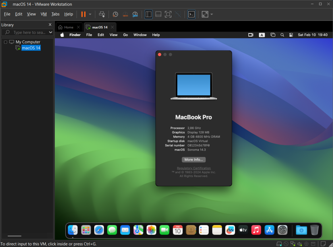Open the Downloads folder in the Dock
The width and height of the screenshot is (333, 247).
301,230
